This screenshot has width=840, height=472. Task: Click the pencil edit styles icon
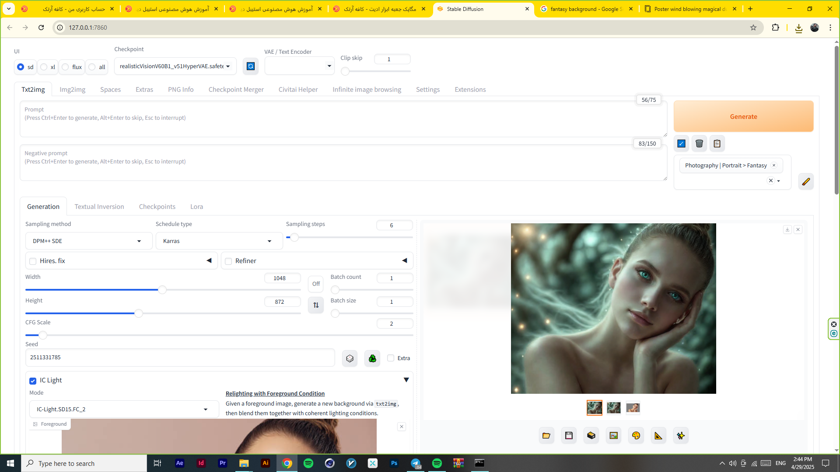pyautogui.click(x=806, y=181)
